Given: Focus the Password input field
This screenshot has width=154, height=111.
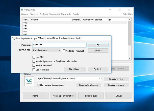Looking at the screenshot, I should coord(59,45).
